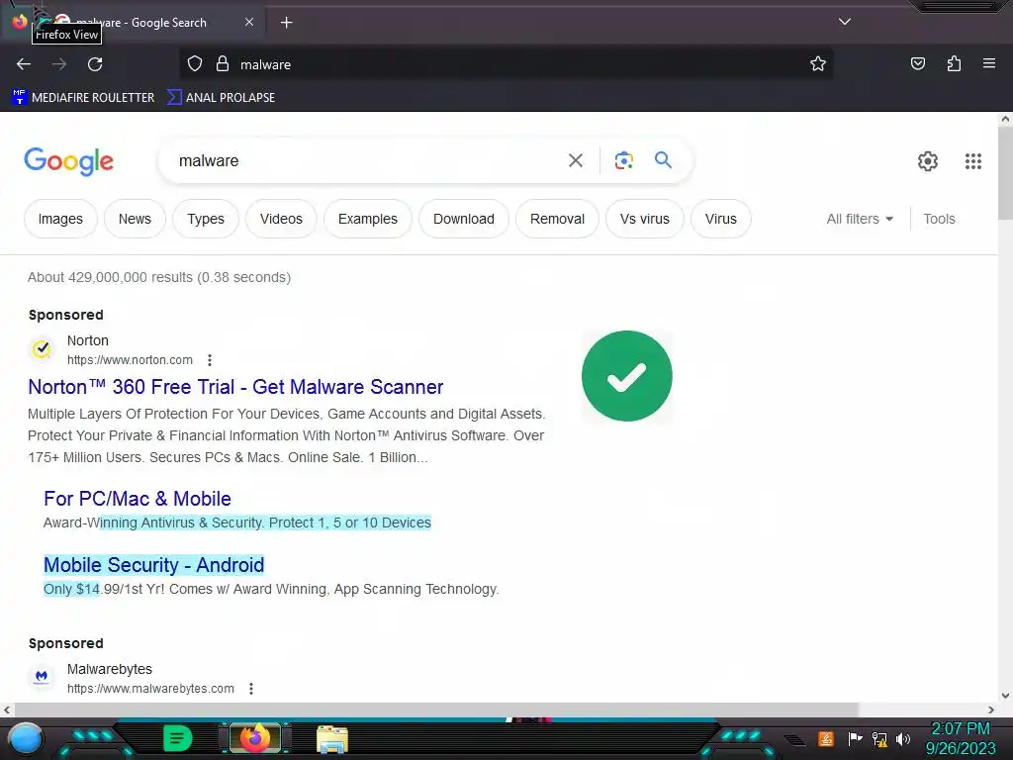Open a new tab with plus button
1013x760 pixels.
(286, 23)
